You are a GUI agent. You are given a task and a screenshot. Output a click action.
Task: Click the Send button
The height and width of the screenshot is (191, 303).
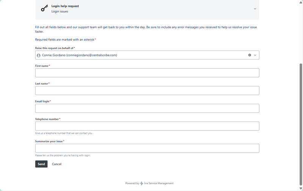41,164
